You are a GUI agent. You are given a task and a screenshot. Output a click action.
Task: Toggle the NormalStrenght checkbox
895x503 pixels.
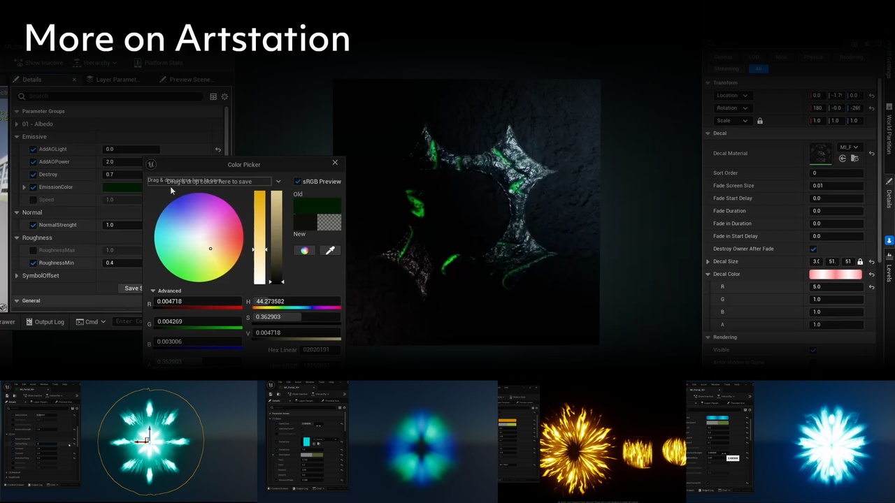click(x=33, y=225)
